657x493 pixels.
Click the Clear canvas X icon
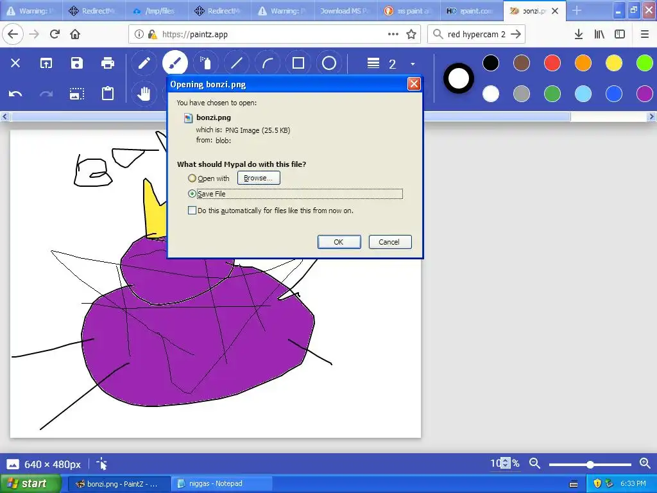click(x=15, y=64)
